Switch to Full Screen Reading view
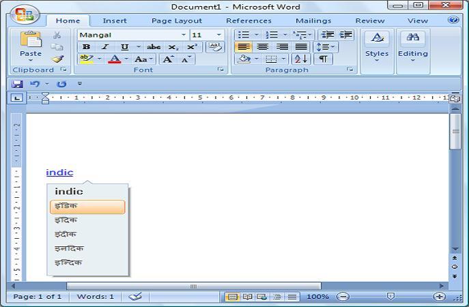This screenshot has height=307, width=469. click(247, 297)
